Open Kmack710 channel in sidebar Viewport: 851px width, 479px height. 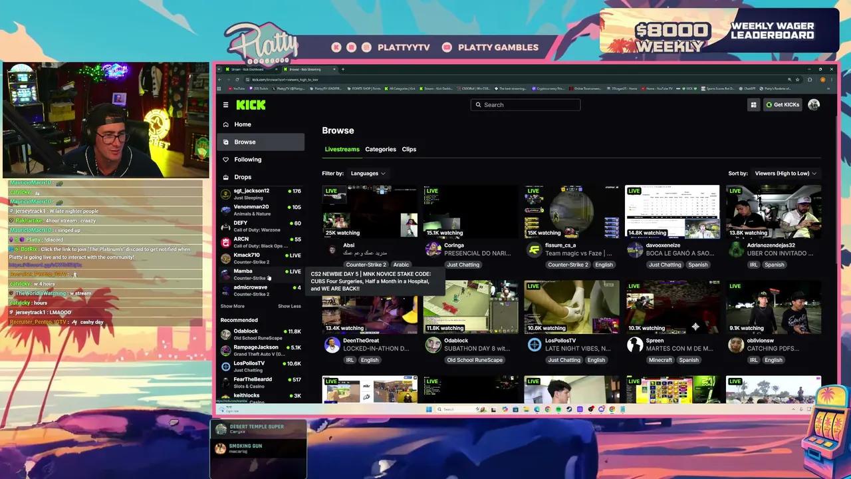tap(261, 258)
